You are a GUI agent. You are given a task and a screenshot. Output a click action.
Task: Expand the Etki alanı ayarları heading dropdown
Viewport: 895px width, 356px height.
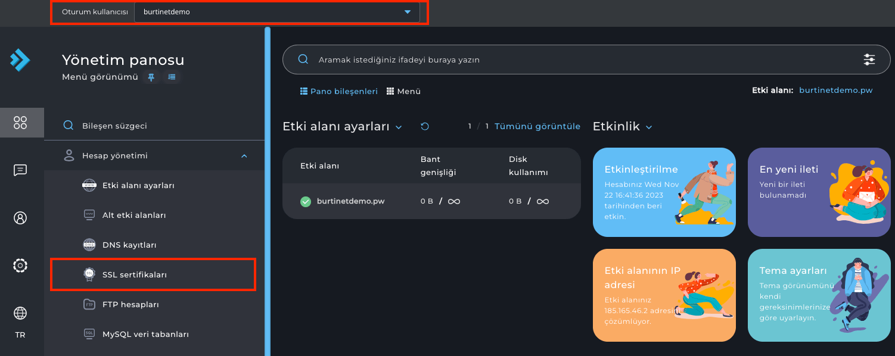pyautogui.click(x=399, y=127)
